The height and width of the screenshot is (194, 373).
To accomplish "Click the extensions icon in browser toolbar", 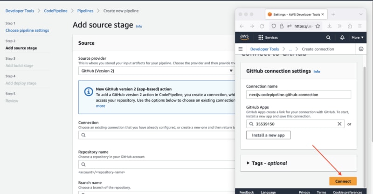I will [350, 26].
